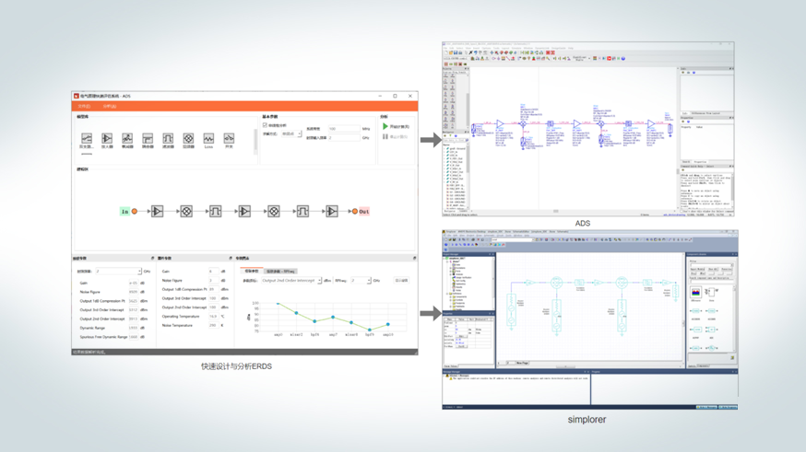Toggle the checkbox in the basic parameters panel

(265, 125)
